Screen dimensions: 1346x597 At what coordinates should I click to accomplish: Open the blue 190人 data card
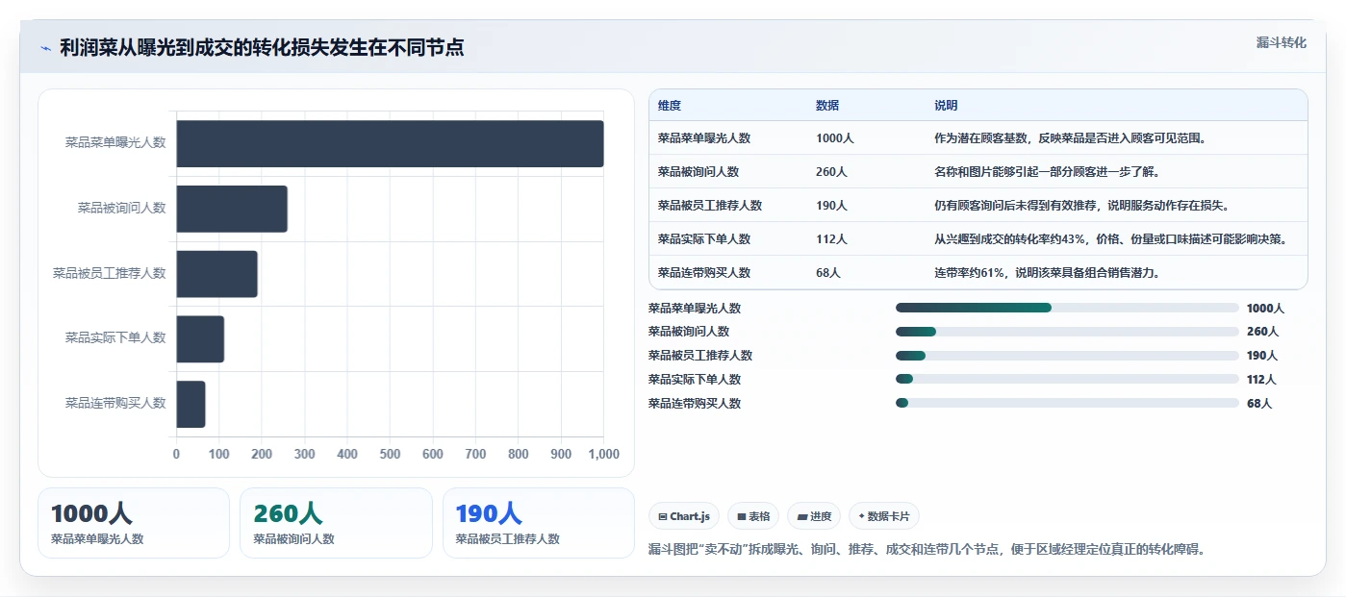(x=539, y=523)
